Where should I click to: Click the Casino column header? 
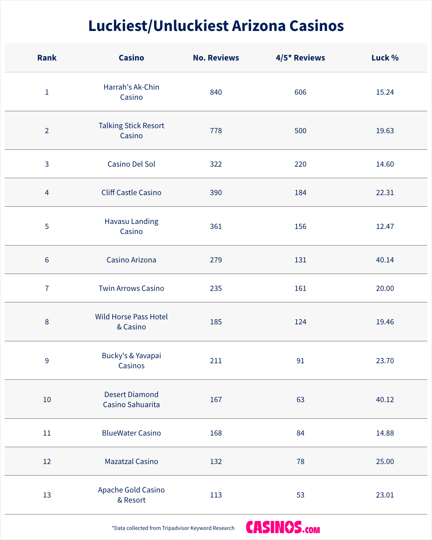click(x=131, y=58)
